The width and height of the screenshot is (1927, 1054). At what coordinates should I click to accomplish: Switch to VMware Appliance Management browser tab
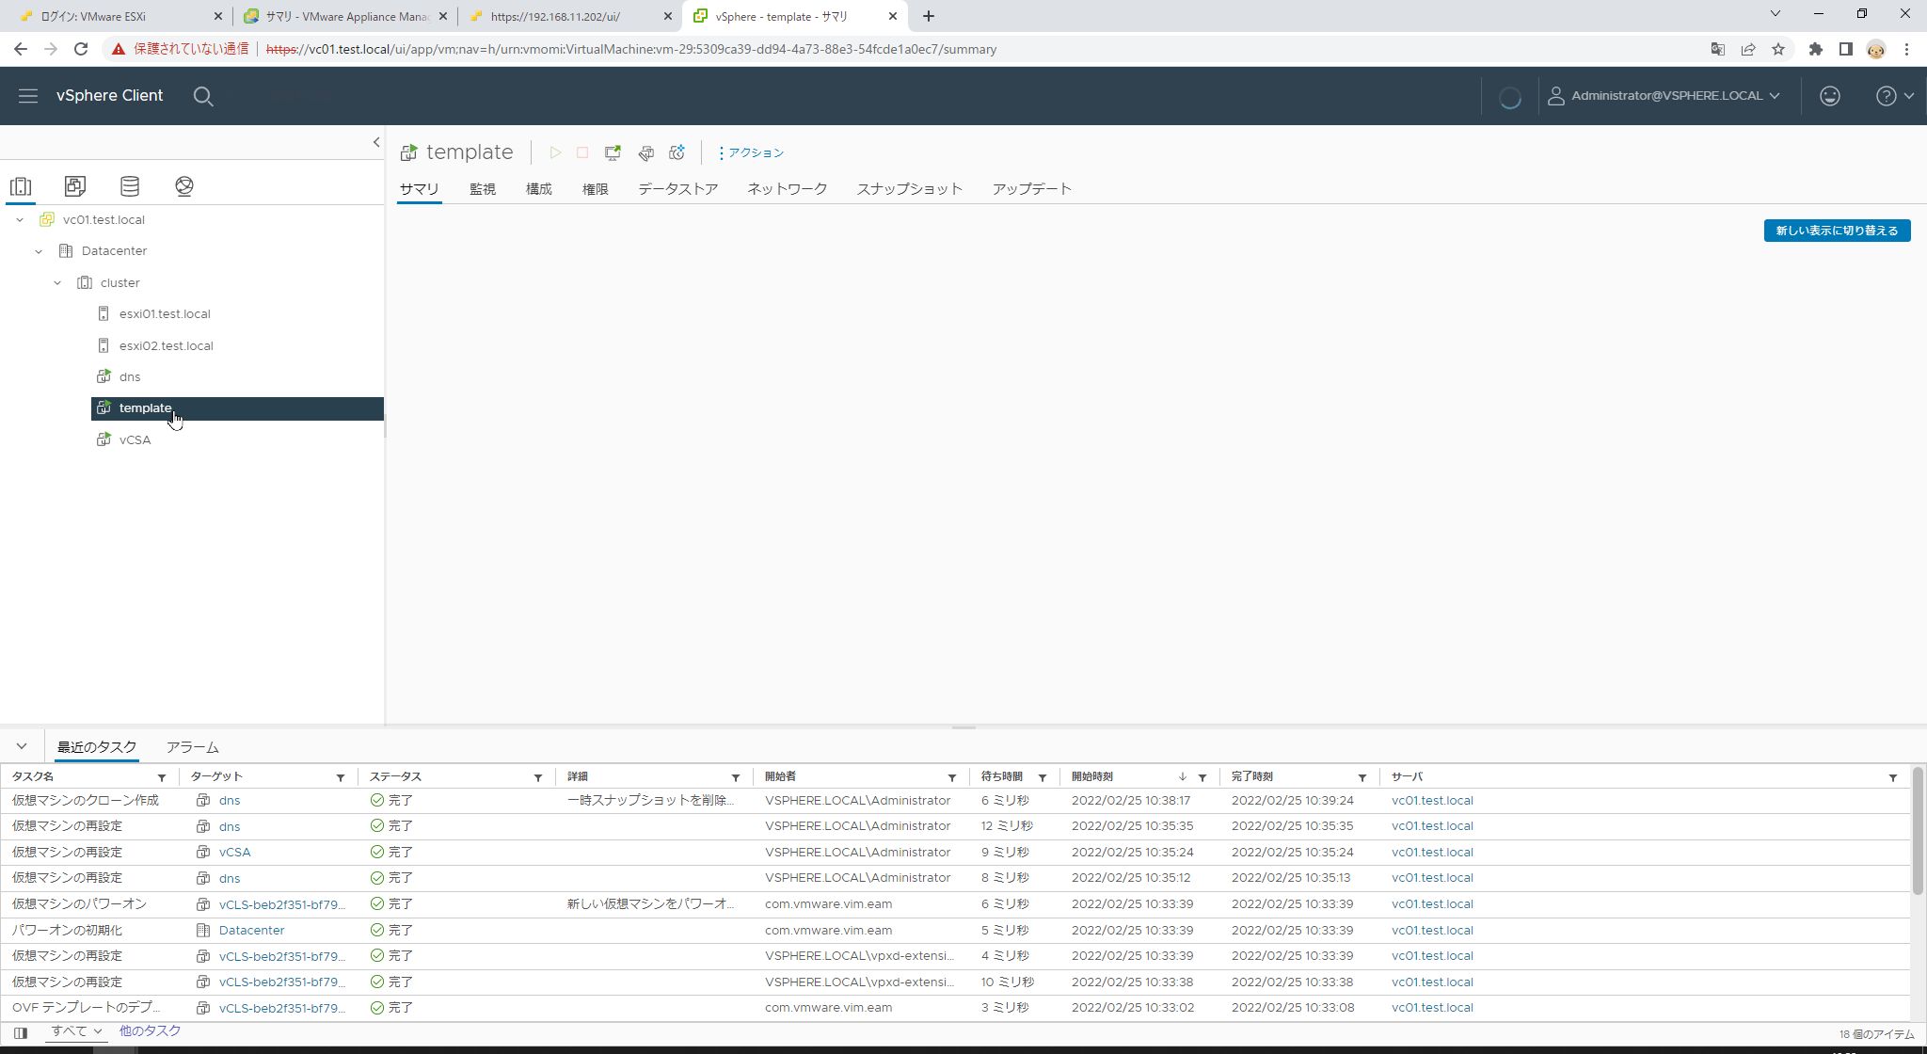(346, 16)
